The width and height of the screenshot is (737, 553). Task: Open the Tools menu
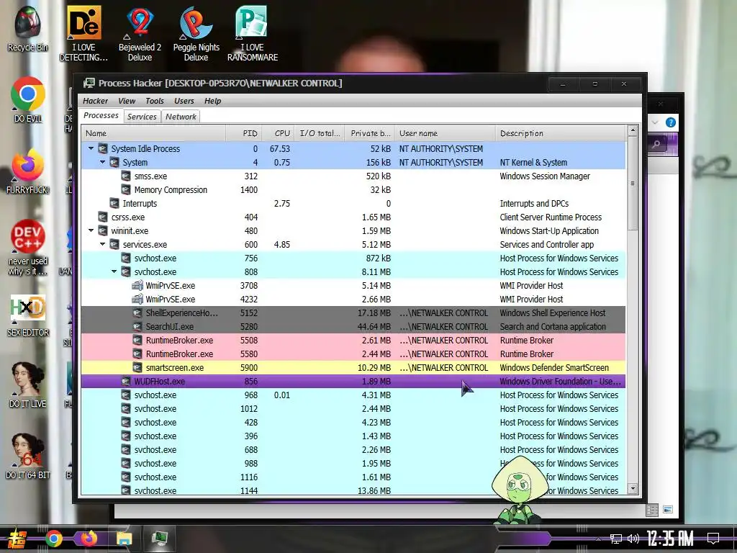[x=155, y=101]
